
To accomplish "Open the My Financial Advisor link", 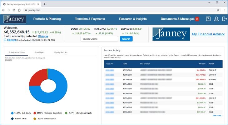I will 208,34.
